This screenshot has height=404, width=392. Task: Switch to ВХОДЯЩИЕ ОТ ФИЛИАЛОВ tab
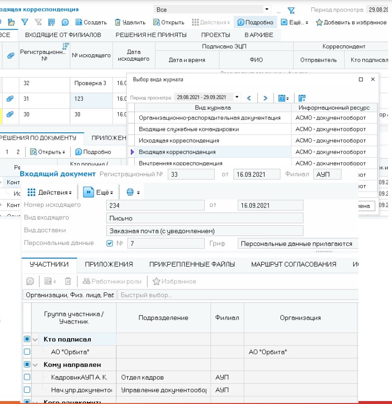point(63,35)
